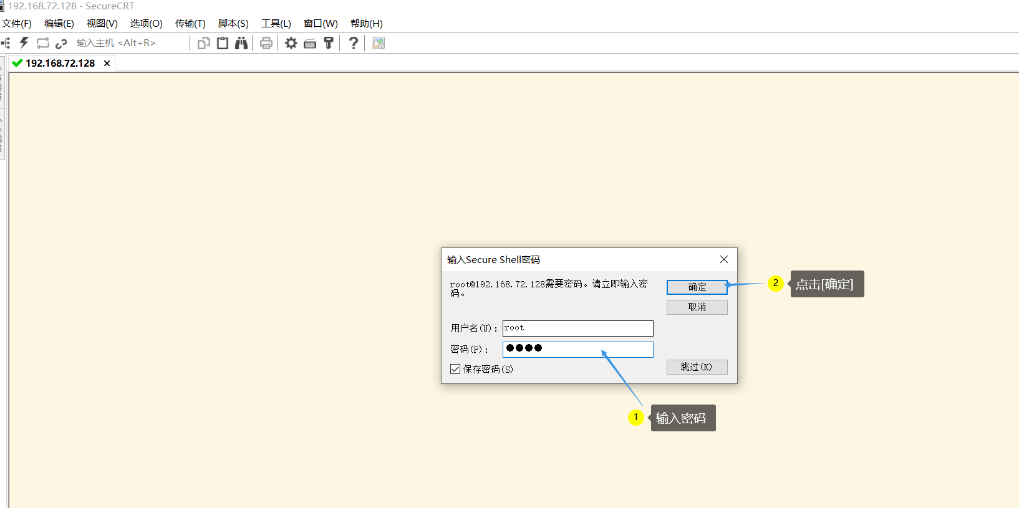The image size is (1019, 508).
Task: Open Help question mark icon
Action: 354,43
